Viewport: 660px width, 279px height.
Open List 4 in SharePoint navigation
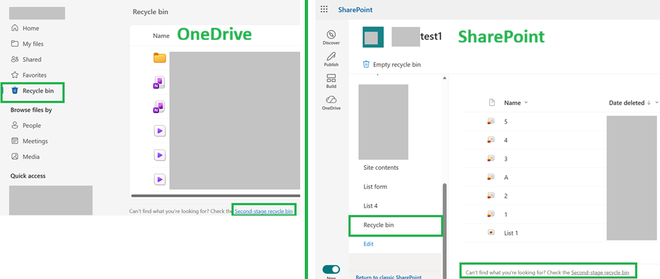tap(370, 206)
